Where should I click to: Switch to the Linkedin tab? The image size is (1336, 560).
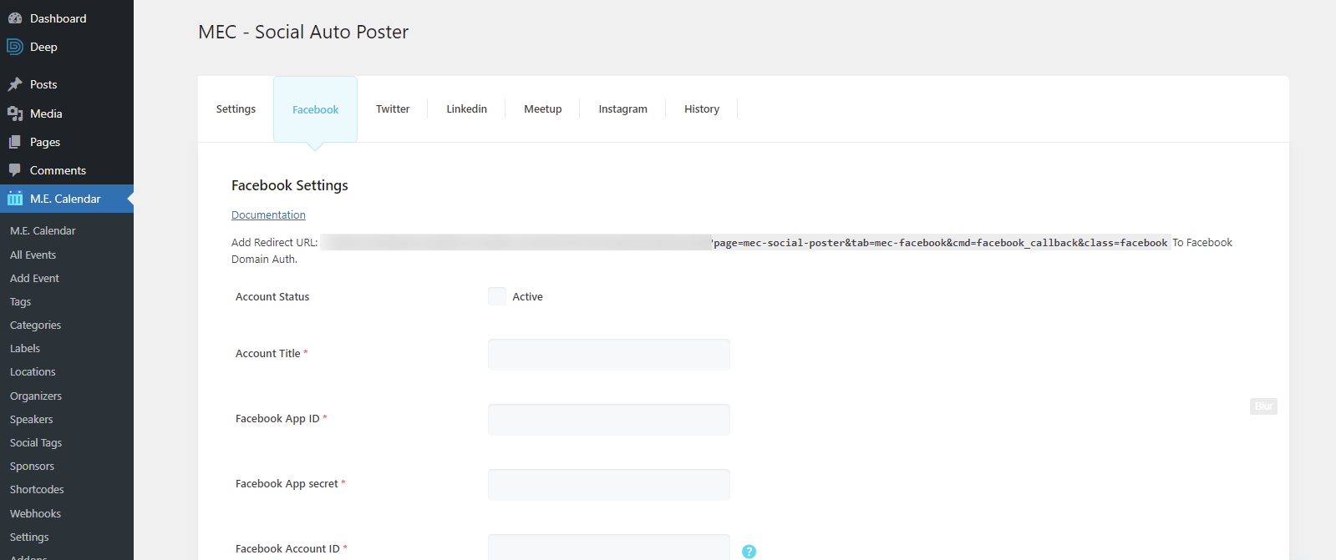coord(466,109)
